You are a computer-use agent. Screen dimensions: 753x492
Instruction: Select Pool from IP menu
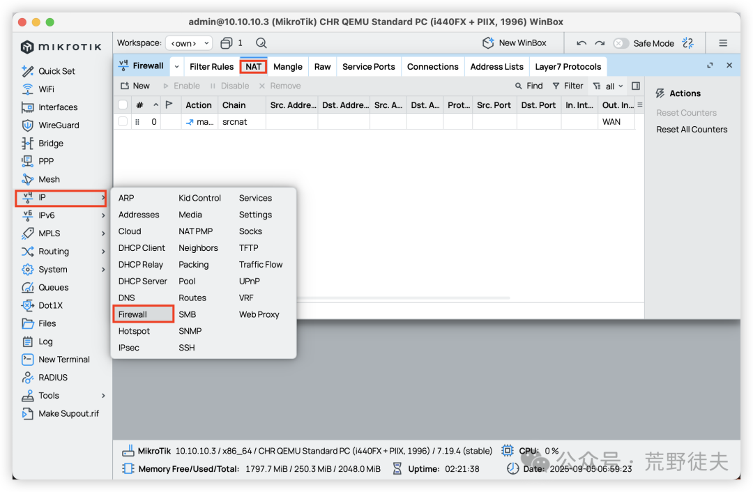187,282
